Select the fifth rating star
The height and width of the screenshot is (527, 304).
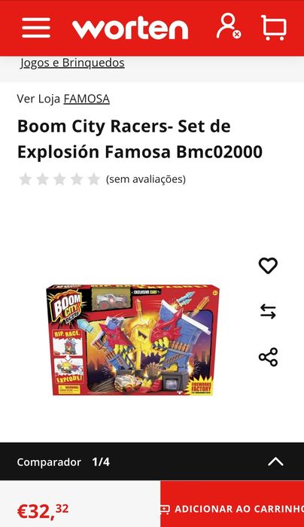(94, 179)
